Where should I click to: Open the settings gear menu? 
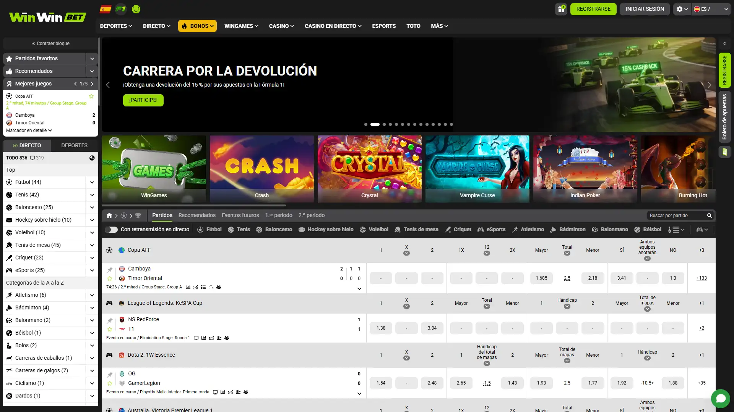pyautogui.click(x=682, y=9)
